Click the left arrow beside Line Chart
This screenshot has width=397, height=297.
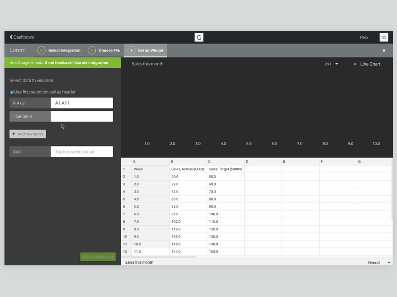[x=354, y=64]
